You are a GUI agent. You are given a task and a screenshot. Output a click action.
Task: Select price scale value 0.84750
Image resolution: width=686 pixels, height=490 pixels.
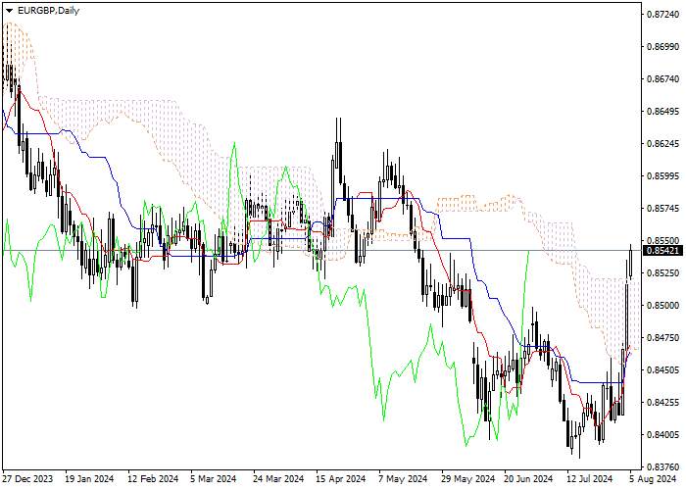(x=662, y=338)
